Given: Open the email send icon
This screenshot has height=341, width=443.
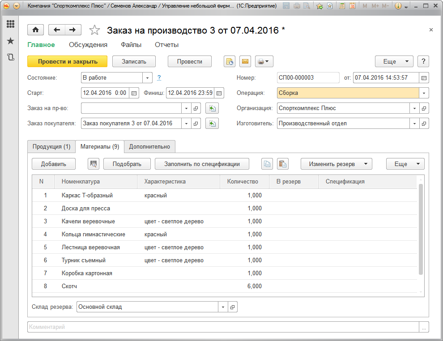Looking at the screenshot, I should 245,62.
